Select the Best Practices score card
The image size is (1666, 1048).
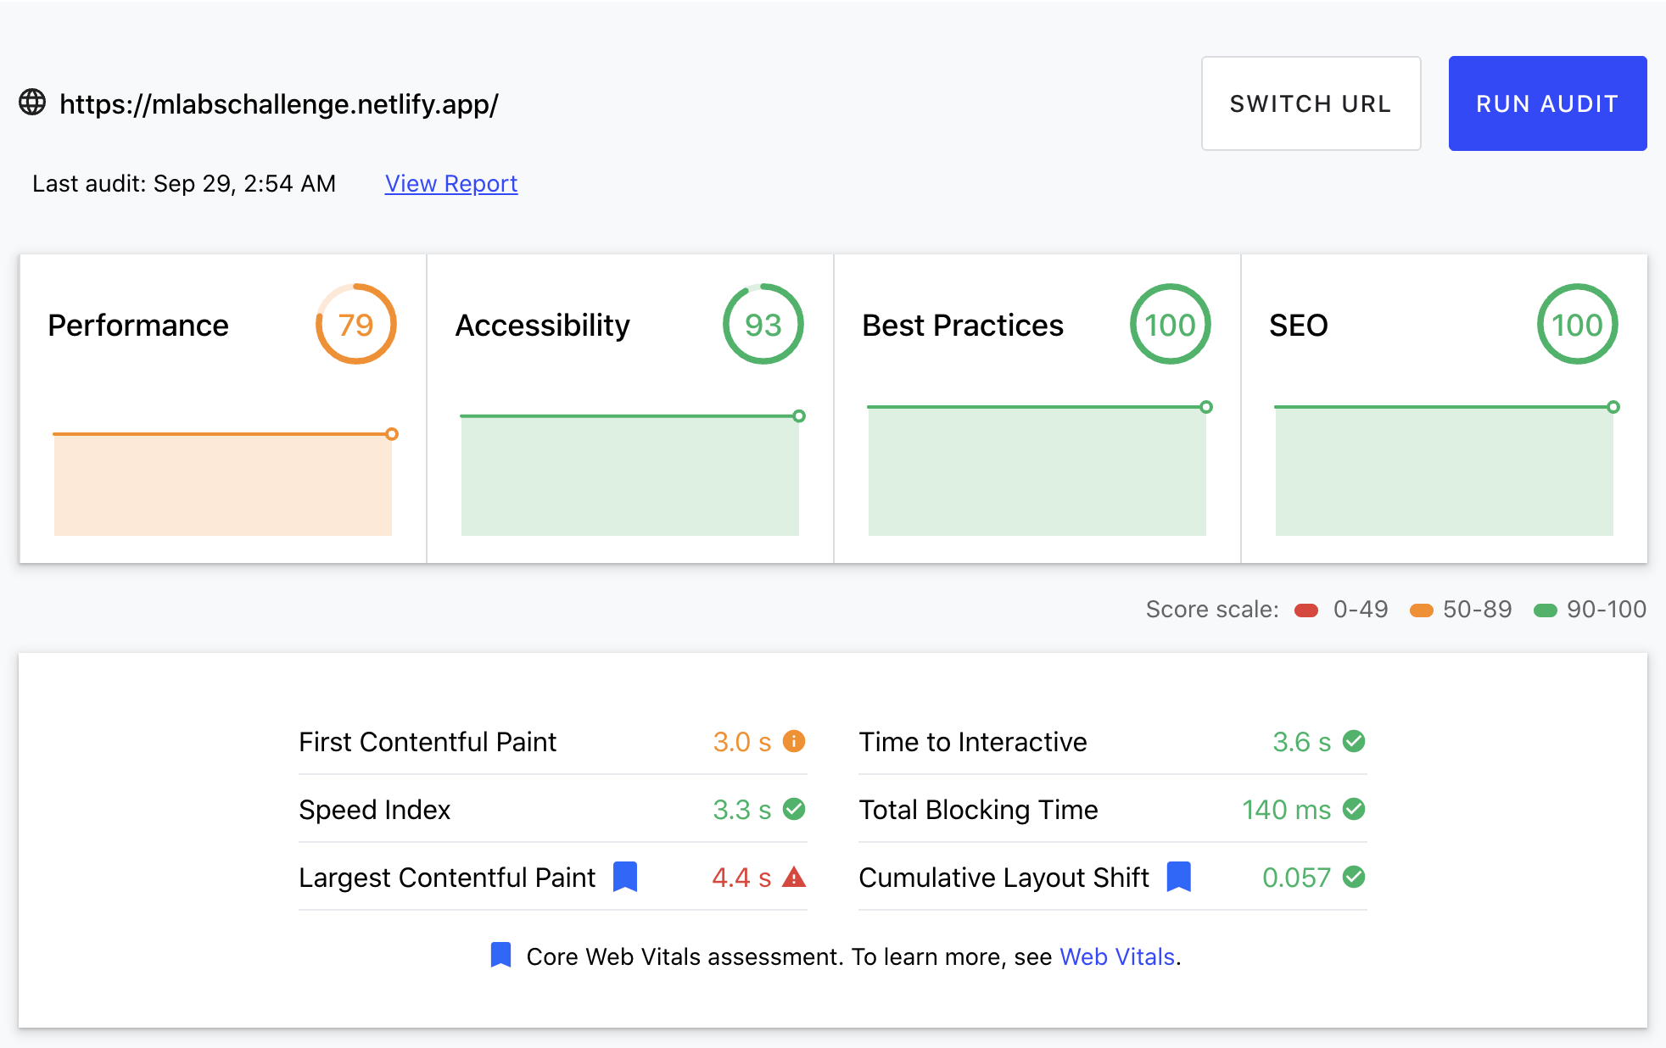[x=1037, y=407]
